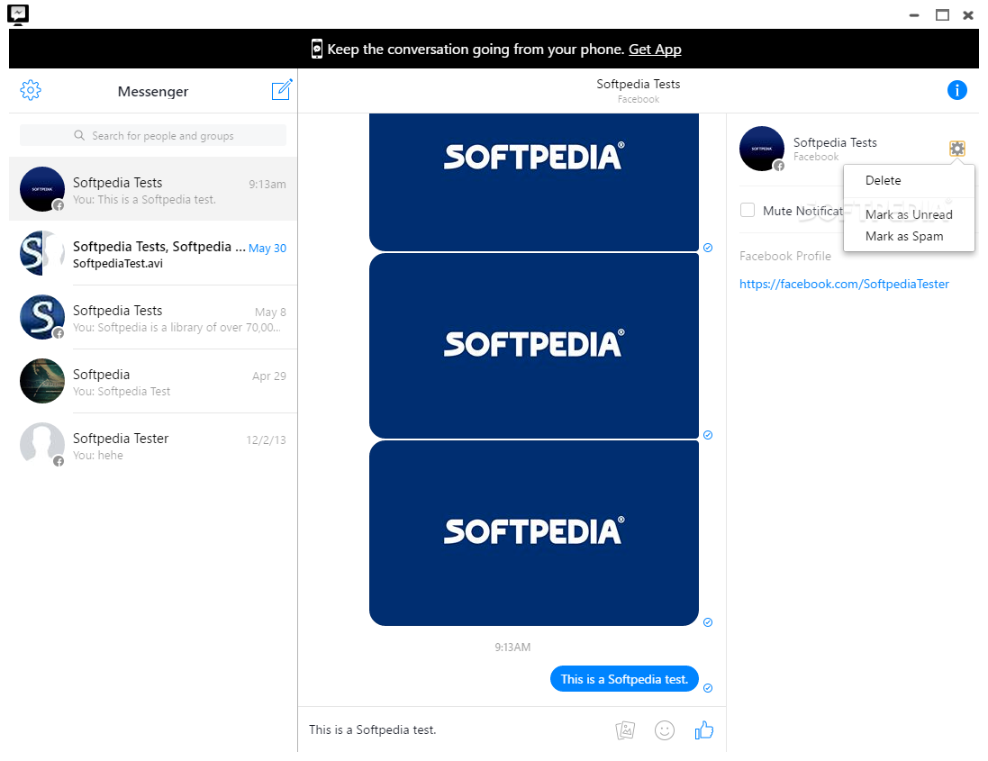Click the Softpedia Tester blank avatar
988x761 pixels.
coord(42,445)
